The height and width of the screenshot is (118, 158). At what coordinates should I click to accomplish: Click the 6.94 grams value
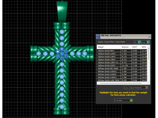(x=124, y=74)
